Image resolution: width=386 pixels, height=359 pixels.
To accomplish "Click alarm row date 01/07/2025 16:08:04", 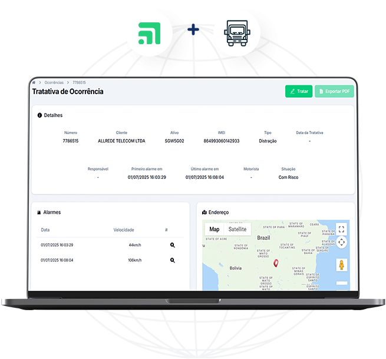I will (x=57, y=260).
